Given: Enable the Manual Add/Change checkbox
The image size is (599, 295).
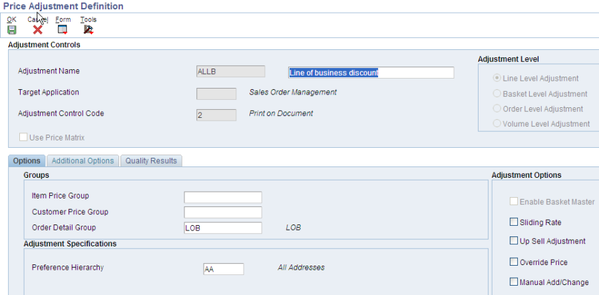Looking at the screenshot, I should [514, 282].
